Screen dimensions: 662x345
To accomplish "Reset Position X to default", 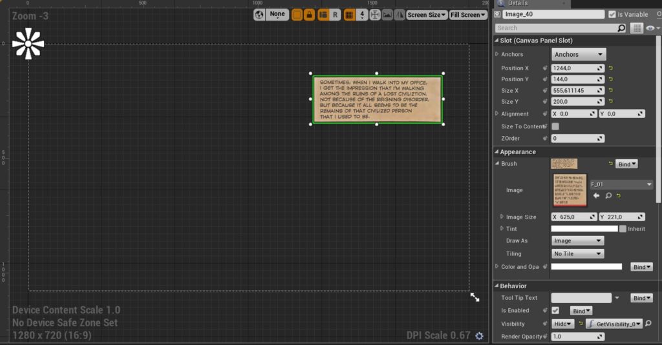I will point(610,68).
